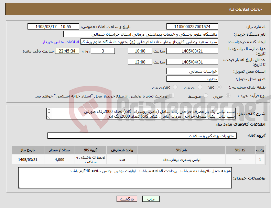
Task: Click the توضیحات خریدار notes text area
Action: pos(125,178)
